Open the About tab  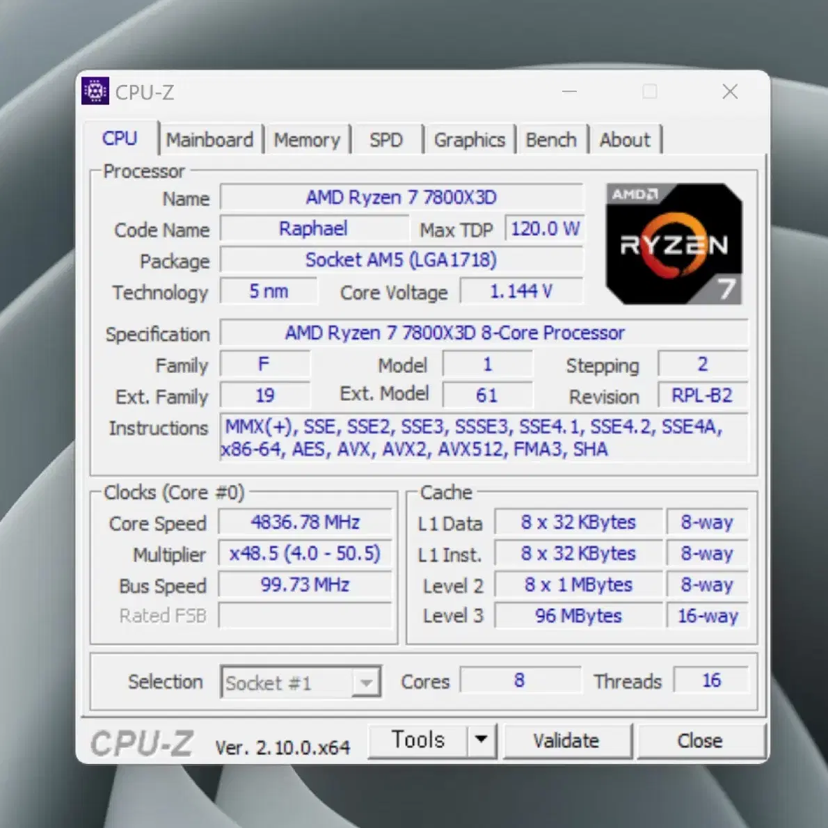625,140
